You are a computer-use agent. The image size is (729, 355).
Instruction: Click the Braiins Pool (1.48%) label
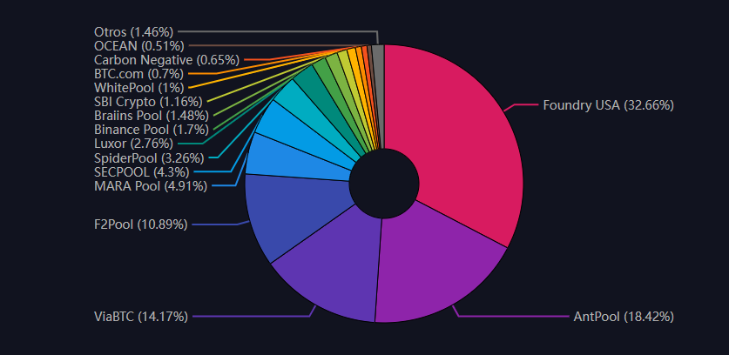tap(151, 116)
